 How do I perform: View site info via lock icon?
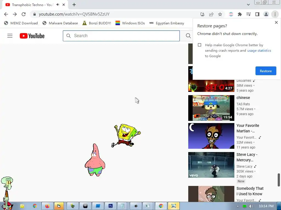(35, 14)
